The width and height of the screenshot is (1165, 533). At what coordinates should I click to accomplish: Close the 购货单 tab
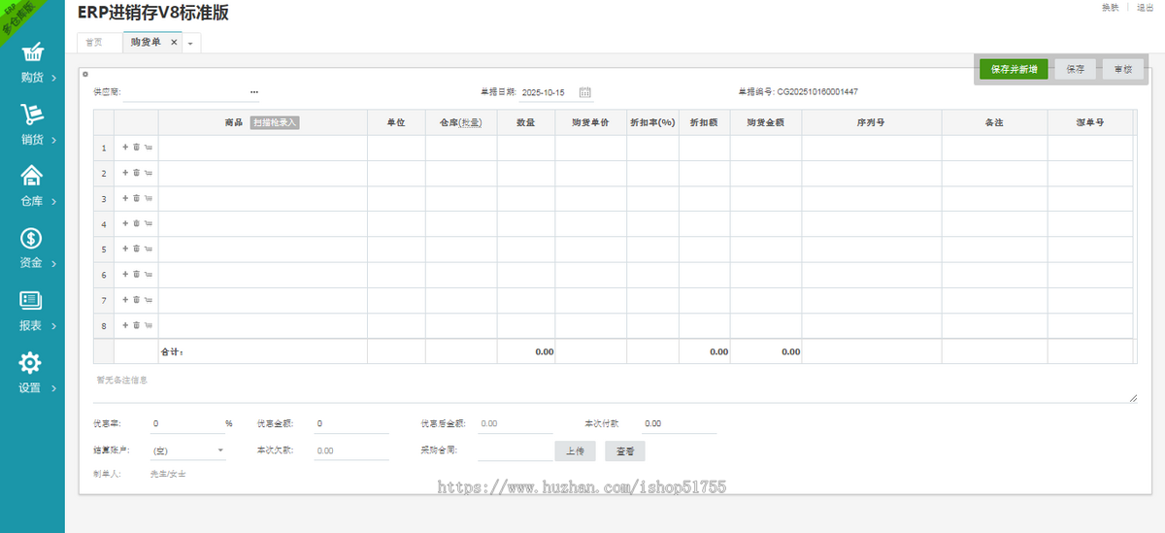[174, 43]
